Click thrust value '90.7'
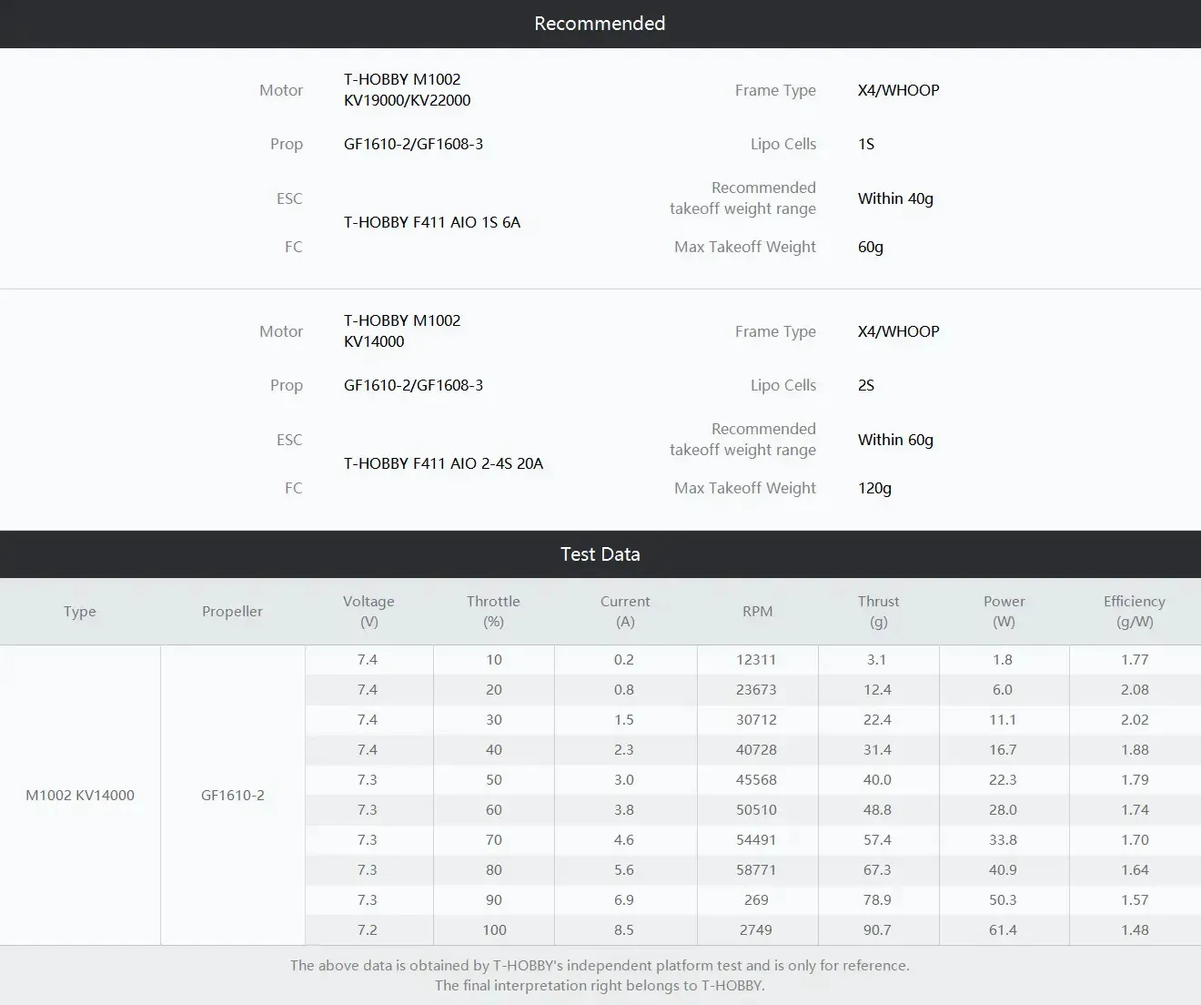Viewport: 1201px width, 1005px height. click(878, 930)
